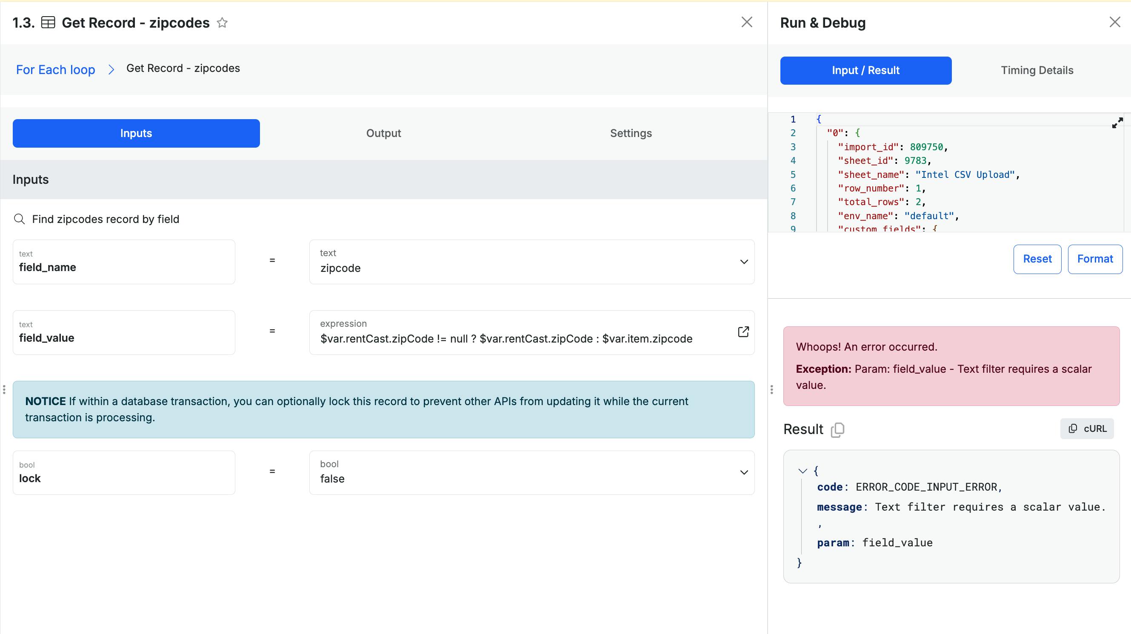The width and height of the screenshot is (1131, 634).
Task: Click the NOTICE database transaction banner
Action: click(383, 409)
